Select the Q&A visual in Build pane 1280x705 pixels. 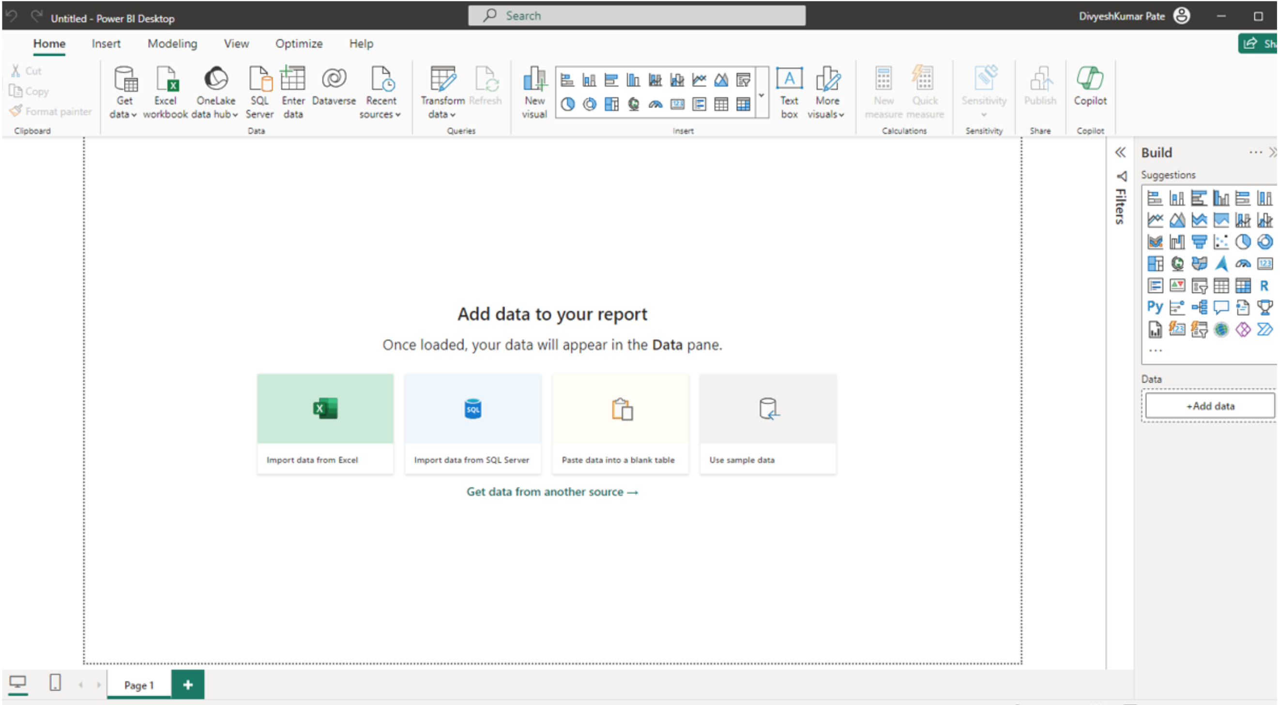tap(1221, 307)
